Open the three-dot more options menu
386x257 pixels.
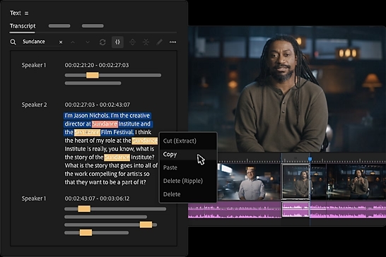[172, 42]
